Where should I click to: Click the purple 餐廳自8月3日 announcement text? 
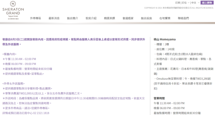click(74, 42)
